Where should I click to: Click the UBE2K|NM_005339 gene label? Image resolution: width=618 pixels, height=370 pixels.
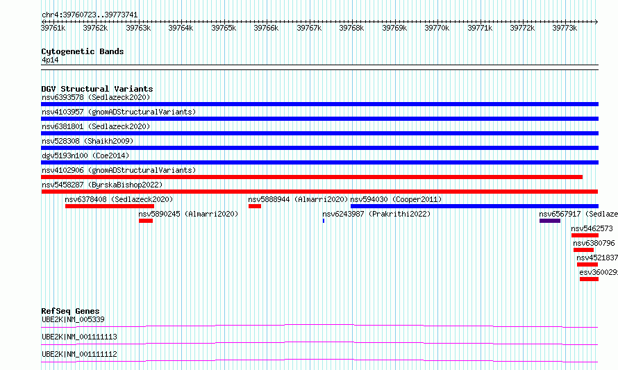pos(74,319)
